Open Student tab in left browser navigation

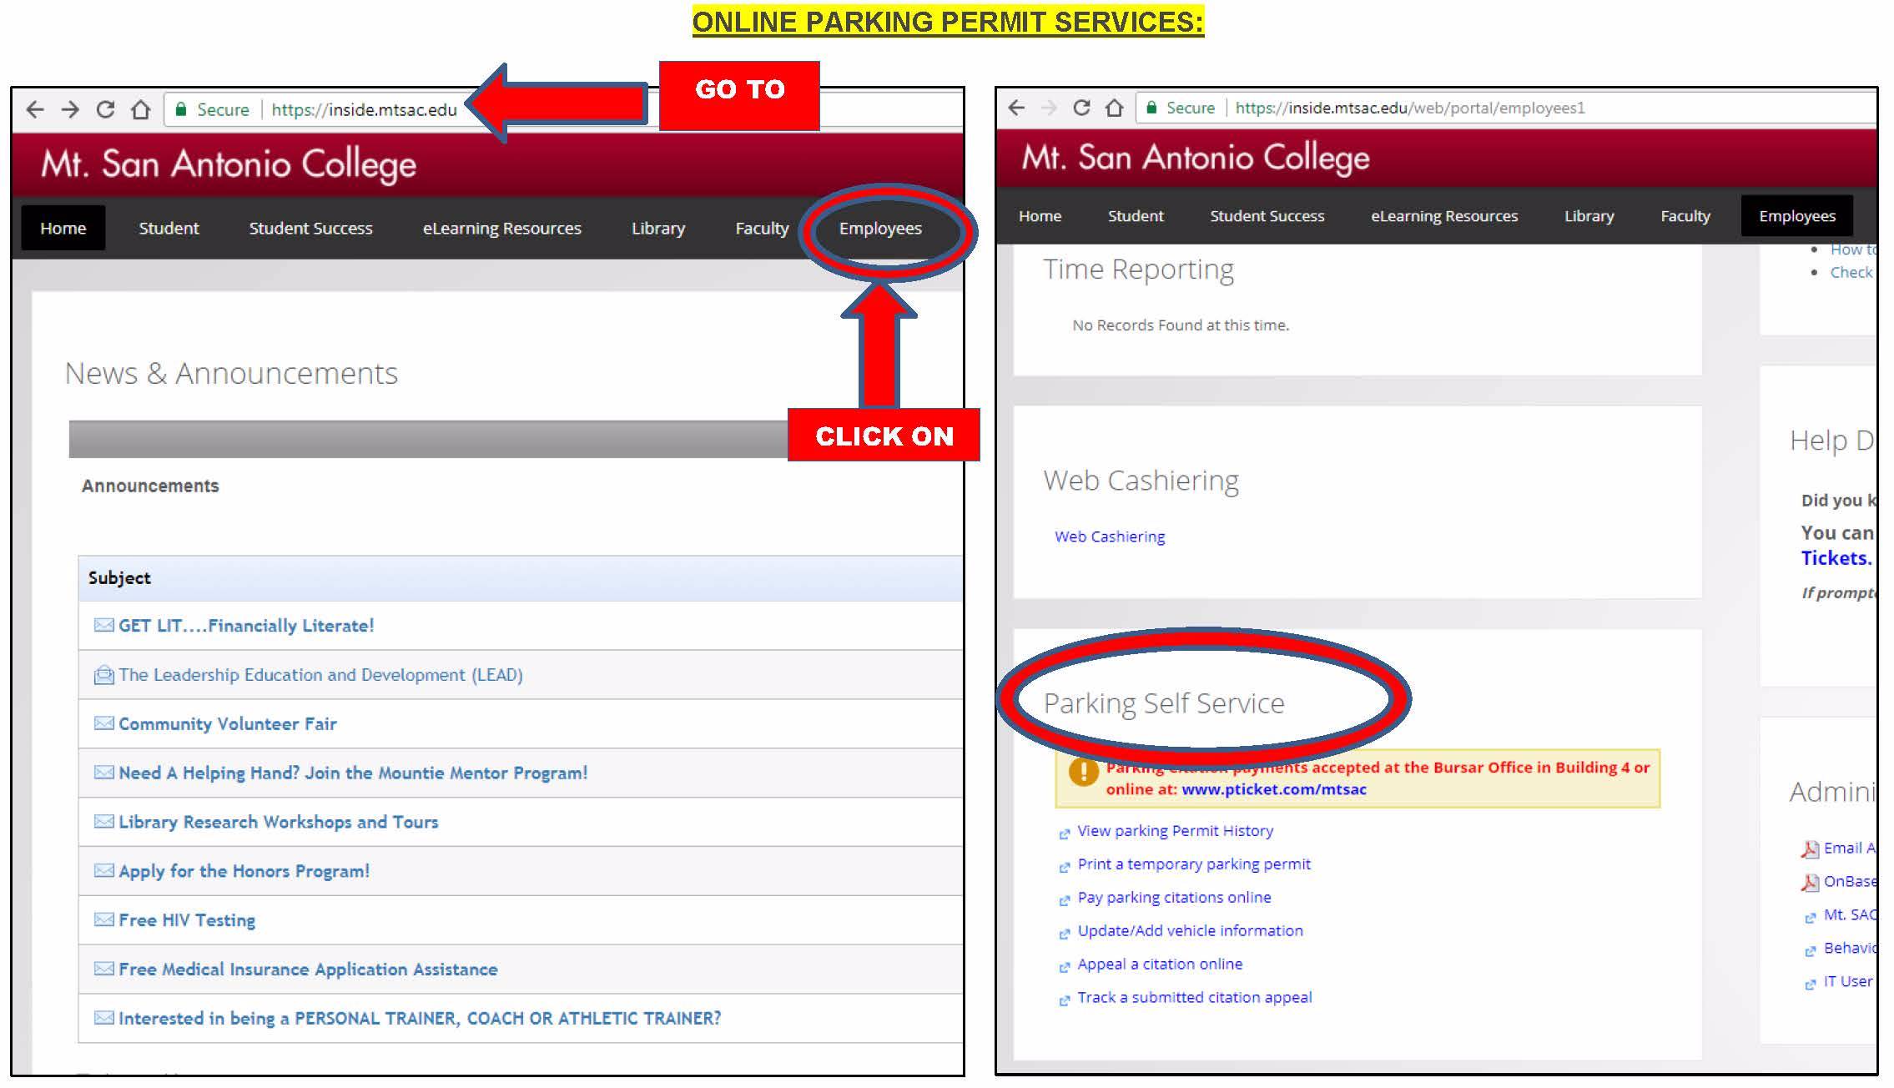(x=169, y=228)
